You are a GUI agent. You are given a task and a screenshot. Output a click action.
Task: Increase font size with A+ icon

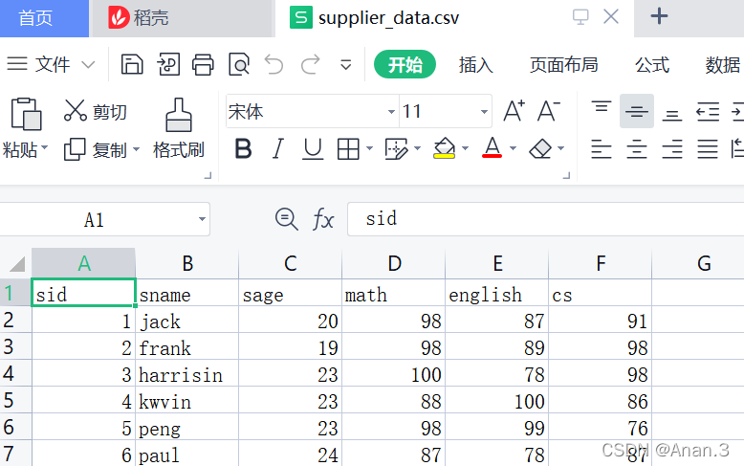[x=514, y=112]
